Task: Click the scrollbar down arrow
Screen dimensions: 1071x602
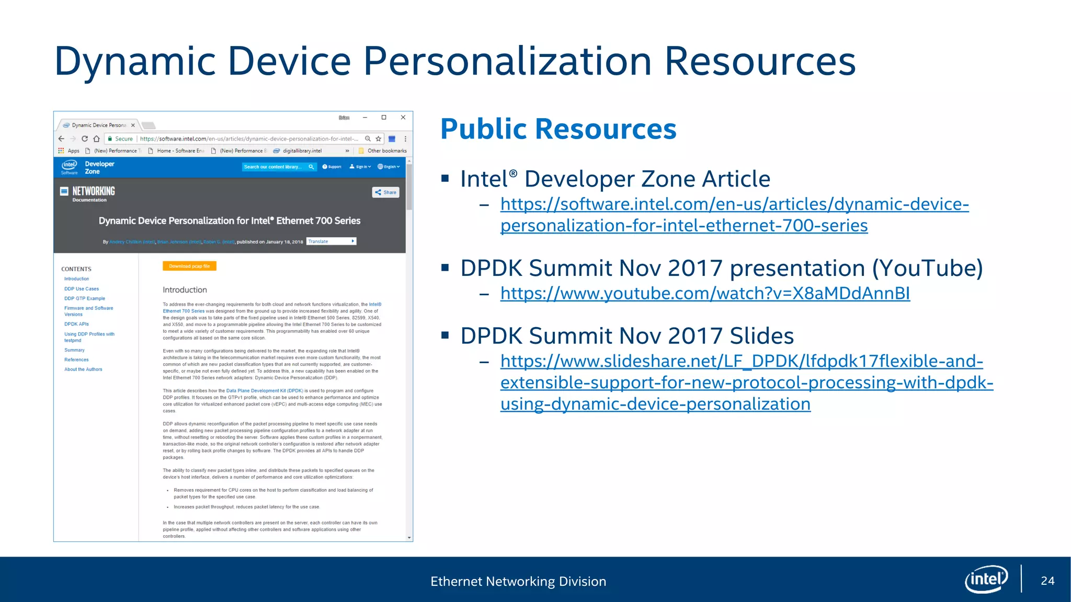Action: pos(409,538)
